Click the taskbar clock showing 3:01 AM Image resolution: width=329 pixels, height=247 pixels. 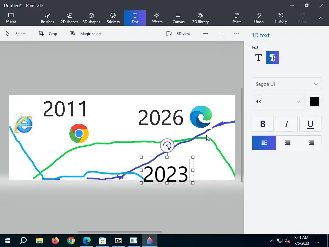click(x=301, y=241)
